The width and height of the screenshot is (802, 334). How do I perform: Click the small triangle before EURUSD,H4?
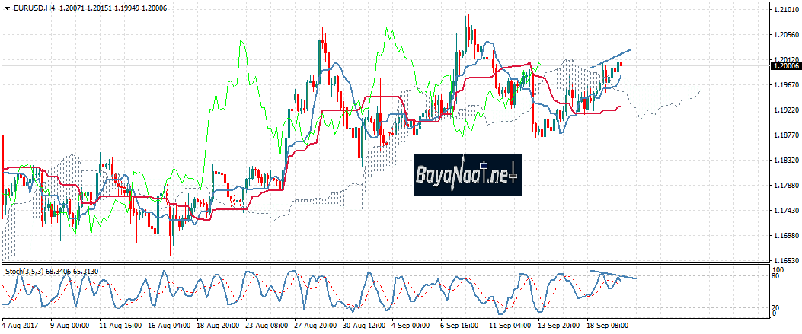click(6, 8)
